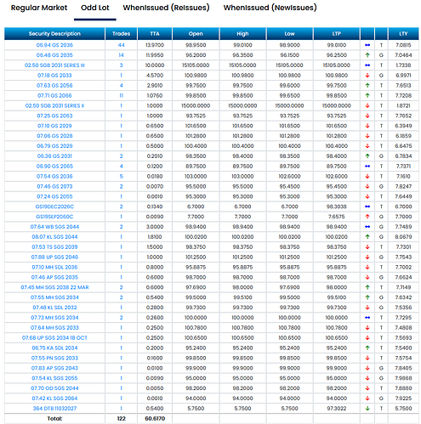
Task: Click the green up arrow for 06.48 GS 2035
Action: [x=367, y=55]
